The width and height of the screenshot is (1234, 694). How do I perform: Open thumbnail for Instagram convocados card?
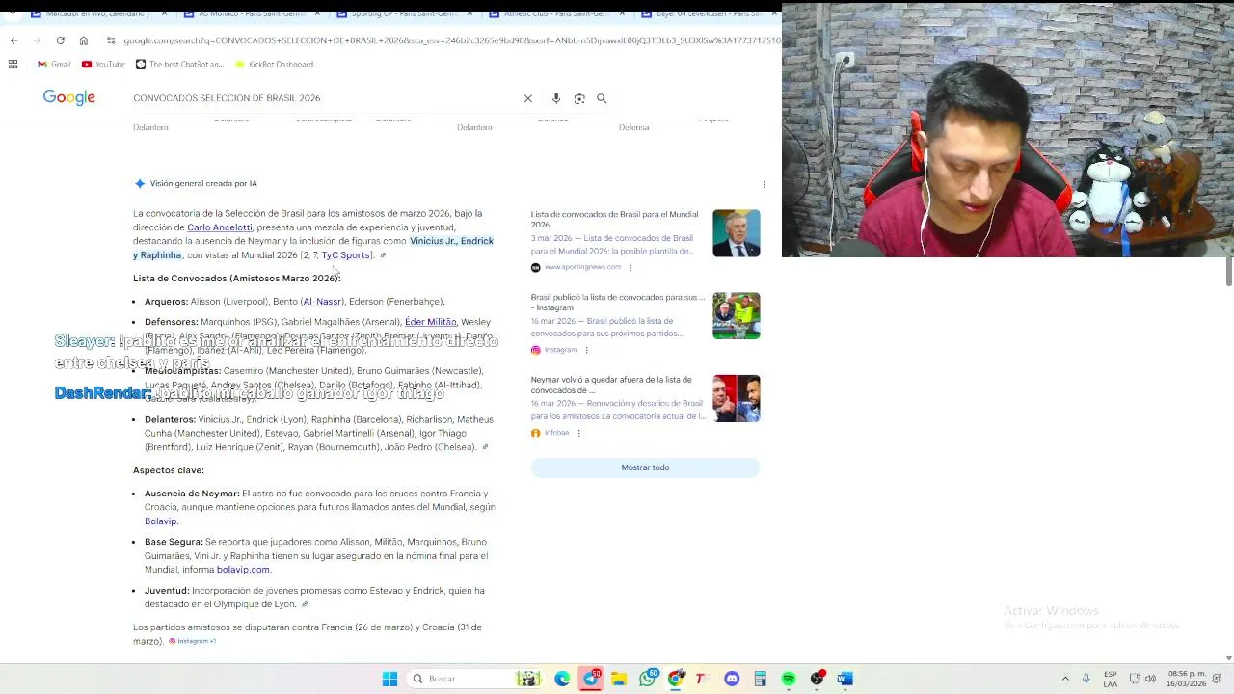[x=737, y=316]
